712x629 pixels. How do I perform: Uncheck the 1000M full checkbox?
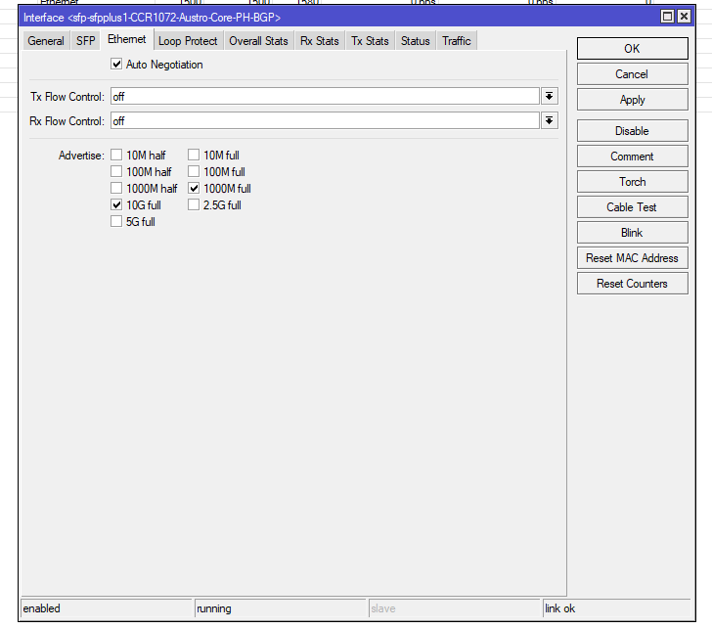194,188
